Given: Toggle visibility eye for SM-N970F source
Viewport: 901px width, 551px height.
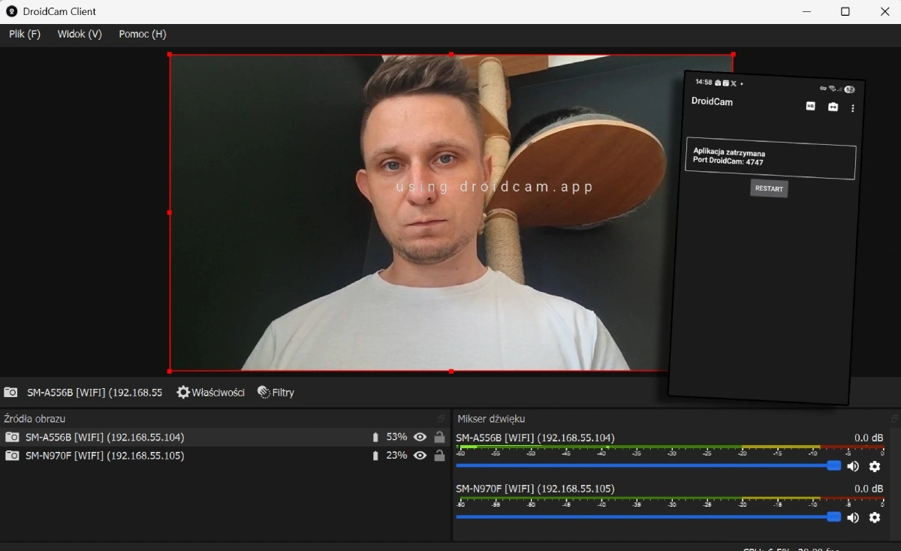Looking at the screenshot, I should [420, 456].
